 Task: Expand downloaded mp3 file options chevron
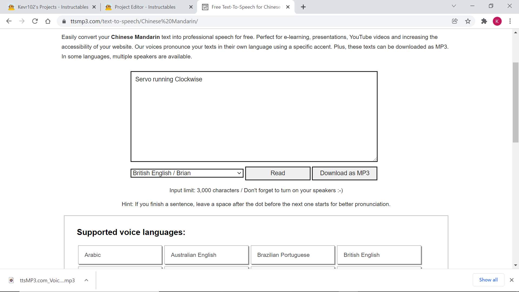click(86, 280)
